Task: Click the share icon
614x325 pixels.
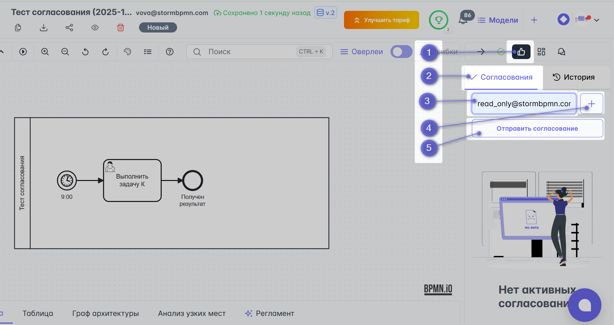Action: pos(69,28)
